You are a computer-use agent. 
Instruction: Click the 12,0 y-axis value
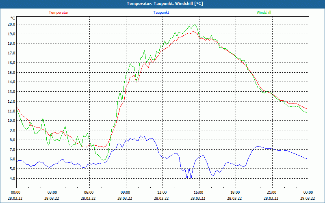[x=12, y=101]
